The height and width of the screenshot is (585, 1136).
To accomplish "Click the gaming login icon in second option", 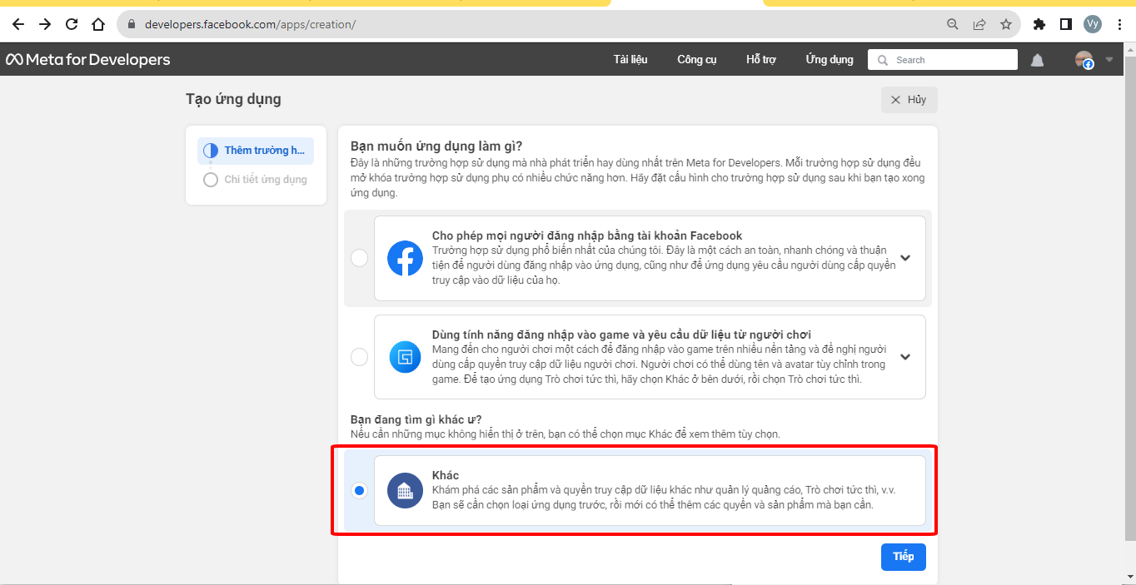I will pyautogui.click(x=405, y=357).
